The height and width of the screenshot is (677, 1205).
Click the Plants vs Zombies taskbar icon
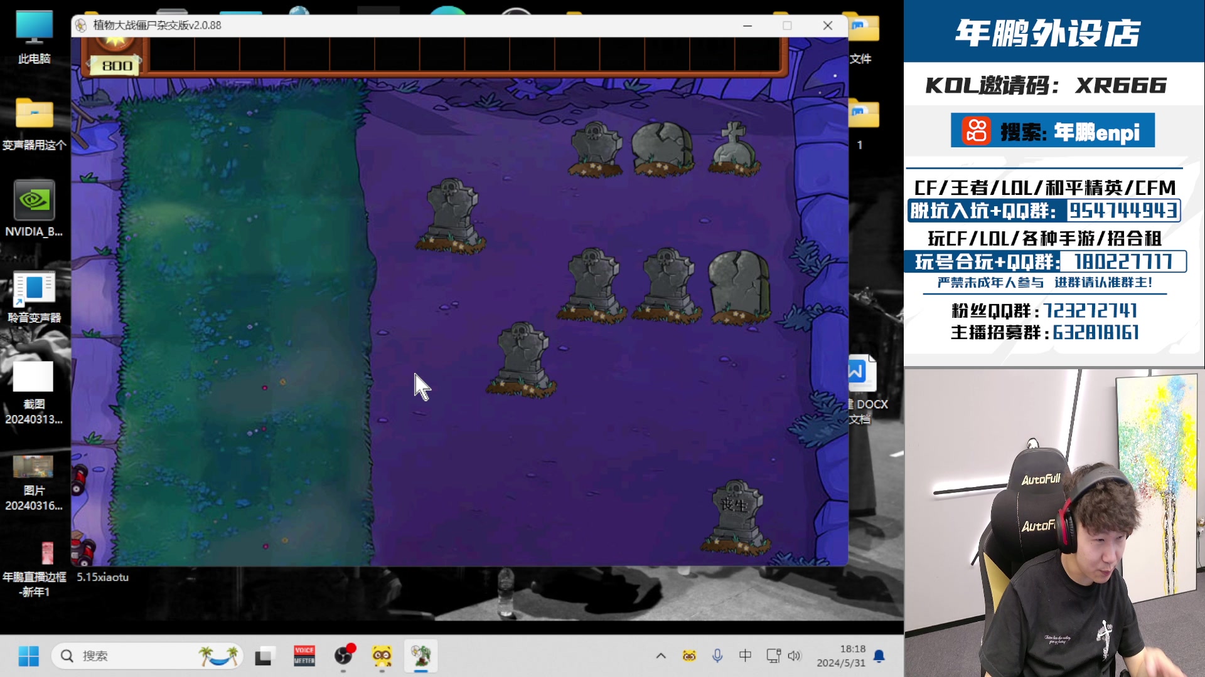pyautogui.click(x=420, y=656)
